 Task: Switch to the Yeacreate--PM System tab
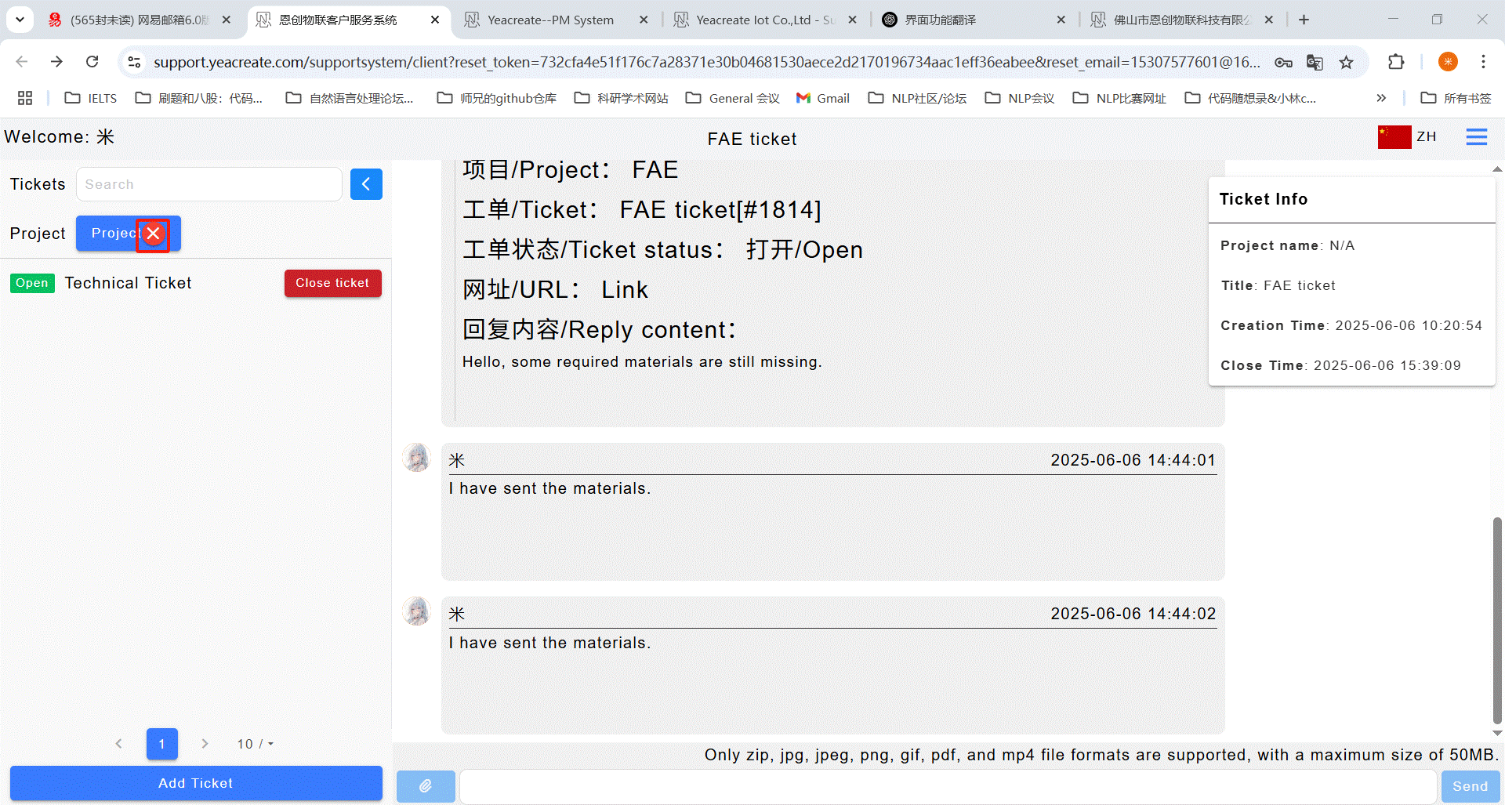(550, 20)
